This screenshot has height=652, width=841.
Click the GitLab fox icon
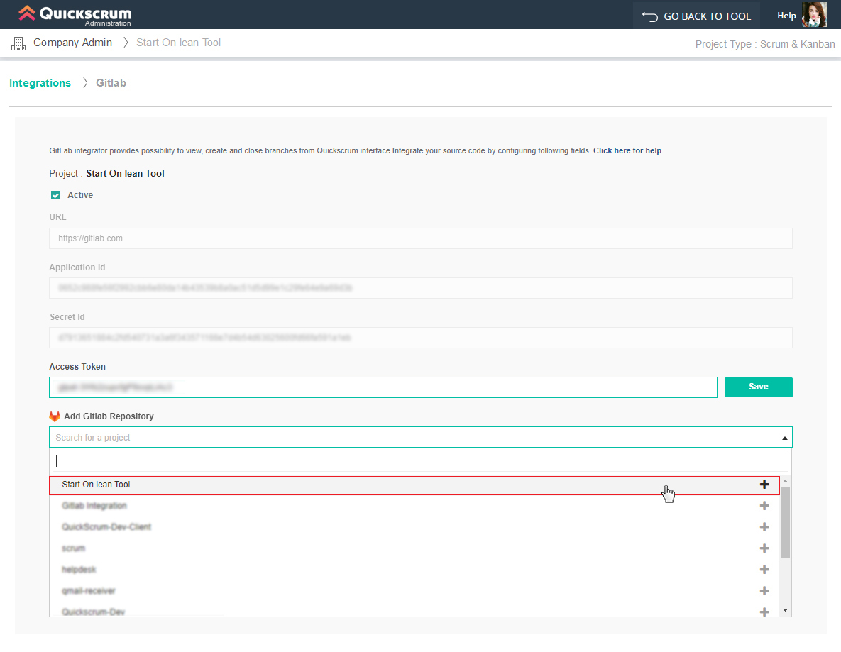(x=54, y=416)
